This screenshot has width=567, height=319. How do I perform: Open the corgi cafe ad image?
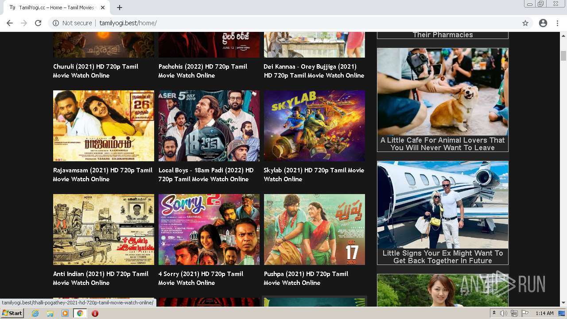coord(443,92)
